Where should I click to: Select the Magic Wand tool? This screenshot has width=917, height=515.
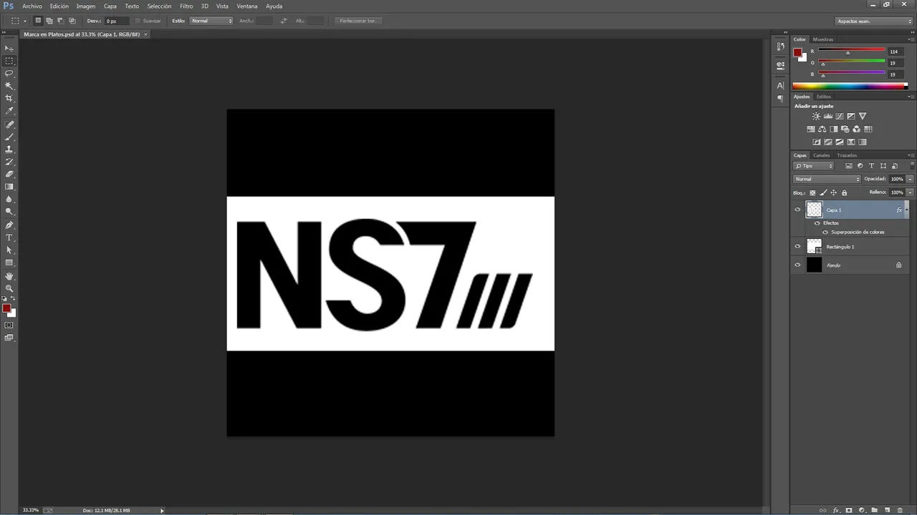click(x=9, y=86)
